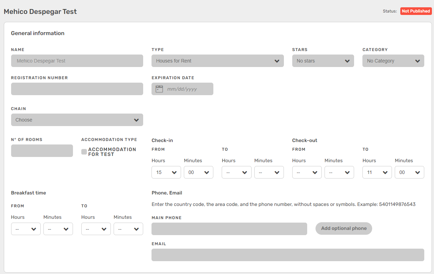Open Breakfast time From Hours dropdown
434x274 pixels.
click(26, 229)
